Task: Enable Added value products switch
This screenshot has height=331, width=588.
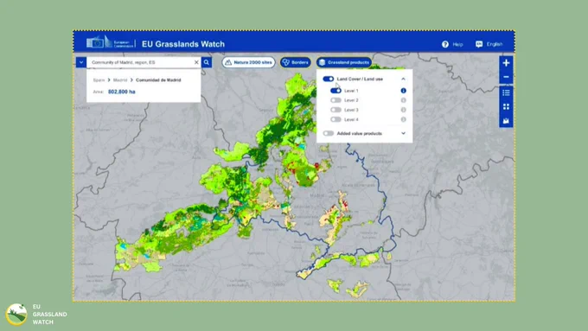Action: click(x=328, y=133)
